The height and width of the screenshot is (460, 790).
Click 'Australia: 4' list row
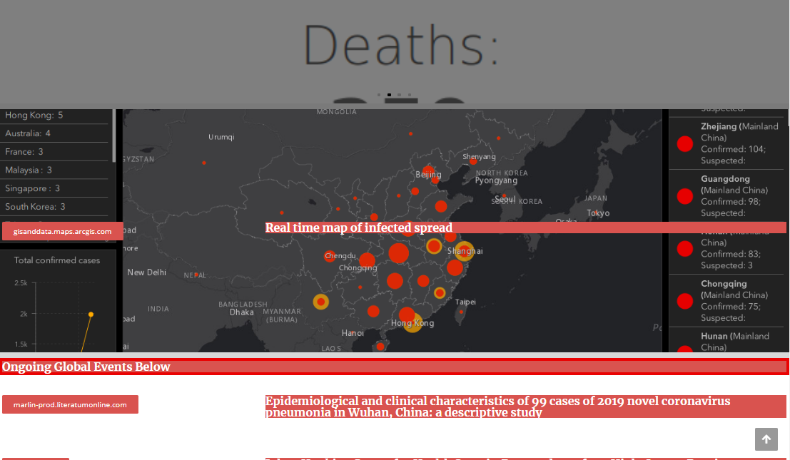(54, 133)
